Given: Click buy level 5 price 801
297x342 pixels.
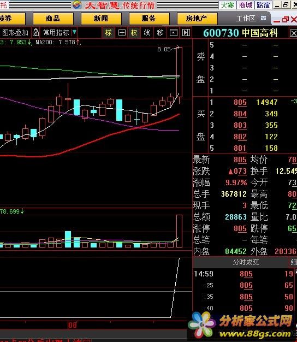Looking at the screenshot, I should tap(240, 148).
